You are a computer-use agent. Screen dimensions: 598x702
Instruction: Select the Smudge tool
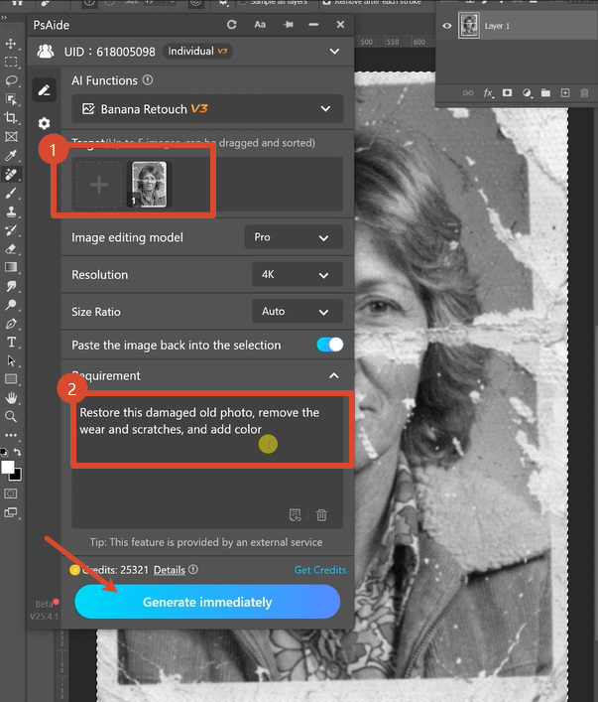(x=11, y=286)
